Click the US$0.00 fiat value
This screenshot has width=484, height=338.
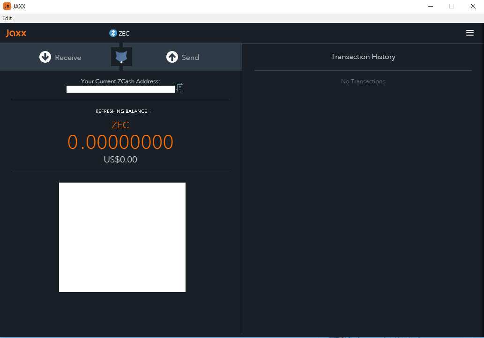[120, 160]
